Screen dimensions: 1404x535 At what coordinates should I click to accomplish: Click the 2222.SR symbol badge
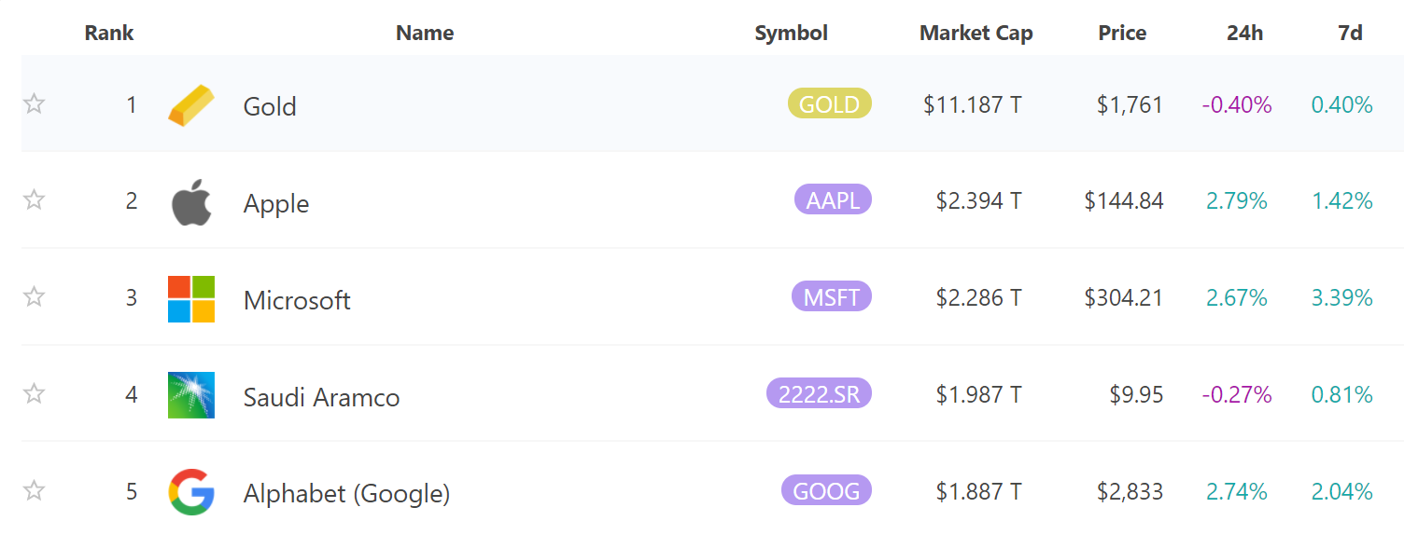(818, 393)
